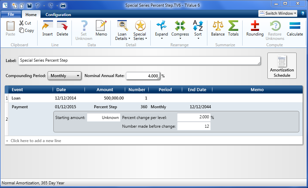Viewport: 308px width, 188px height.
Task: Click the Amount column header
Action: (x=105, y=90)
